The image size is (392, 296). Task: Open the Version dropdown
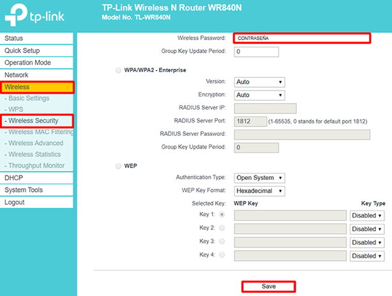coord(259,82)
